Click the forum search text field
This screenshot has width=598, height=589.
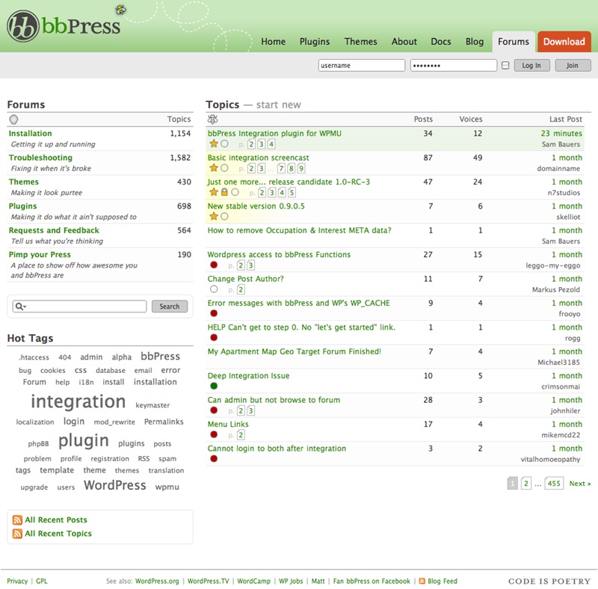(80, 306)
